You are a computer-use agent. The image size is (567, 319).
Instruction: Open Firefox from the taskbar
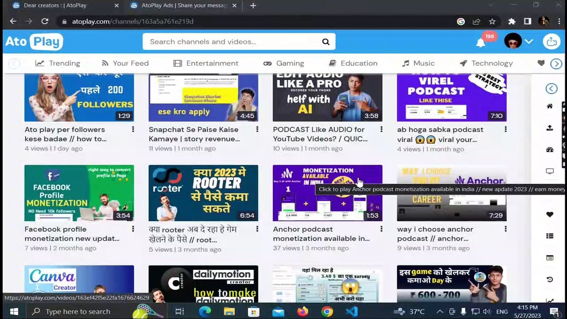click(303, 311)
